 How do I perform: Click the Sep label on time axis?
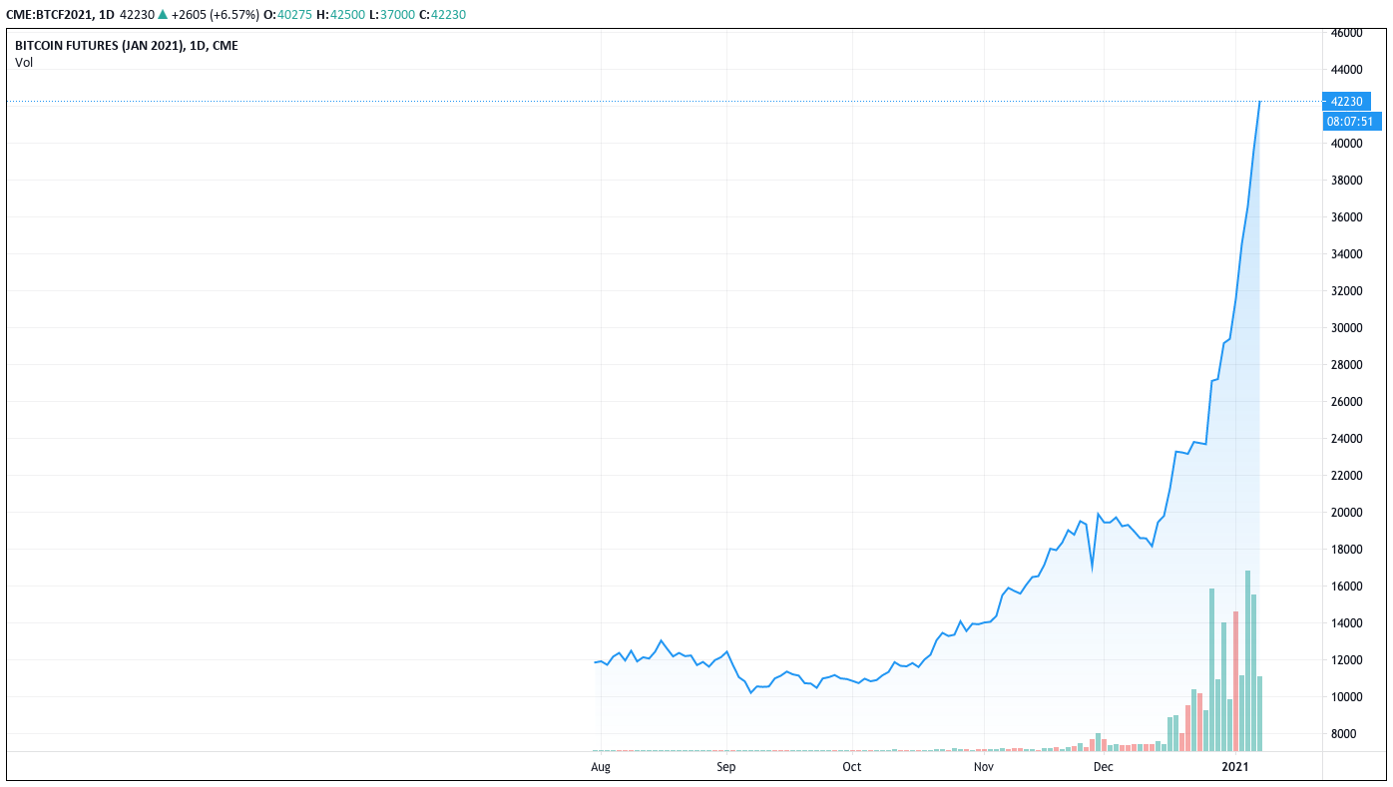click(725, 767)
